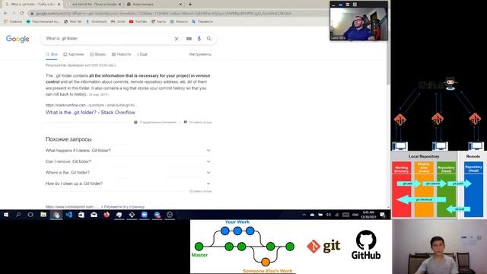Reload the page with the refresh icon
487x274 pixels.
click(x=22, y=14)
